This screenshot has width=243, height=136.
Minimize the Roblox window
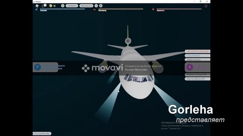point(194,2)
